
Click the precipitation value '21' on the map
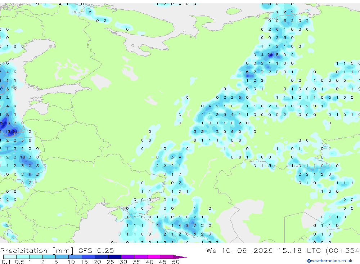pyautogui.click(x=15, y=132)
